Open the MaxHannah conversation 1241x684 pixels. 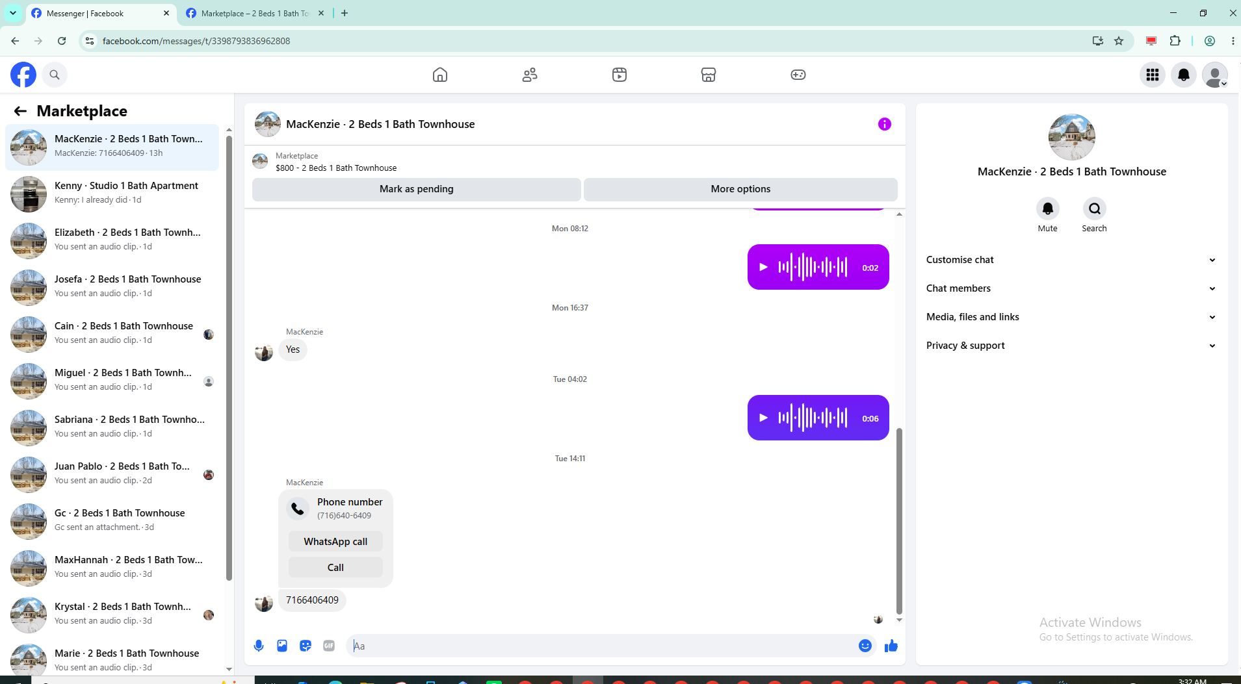pos(112,568)
